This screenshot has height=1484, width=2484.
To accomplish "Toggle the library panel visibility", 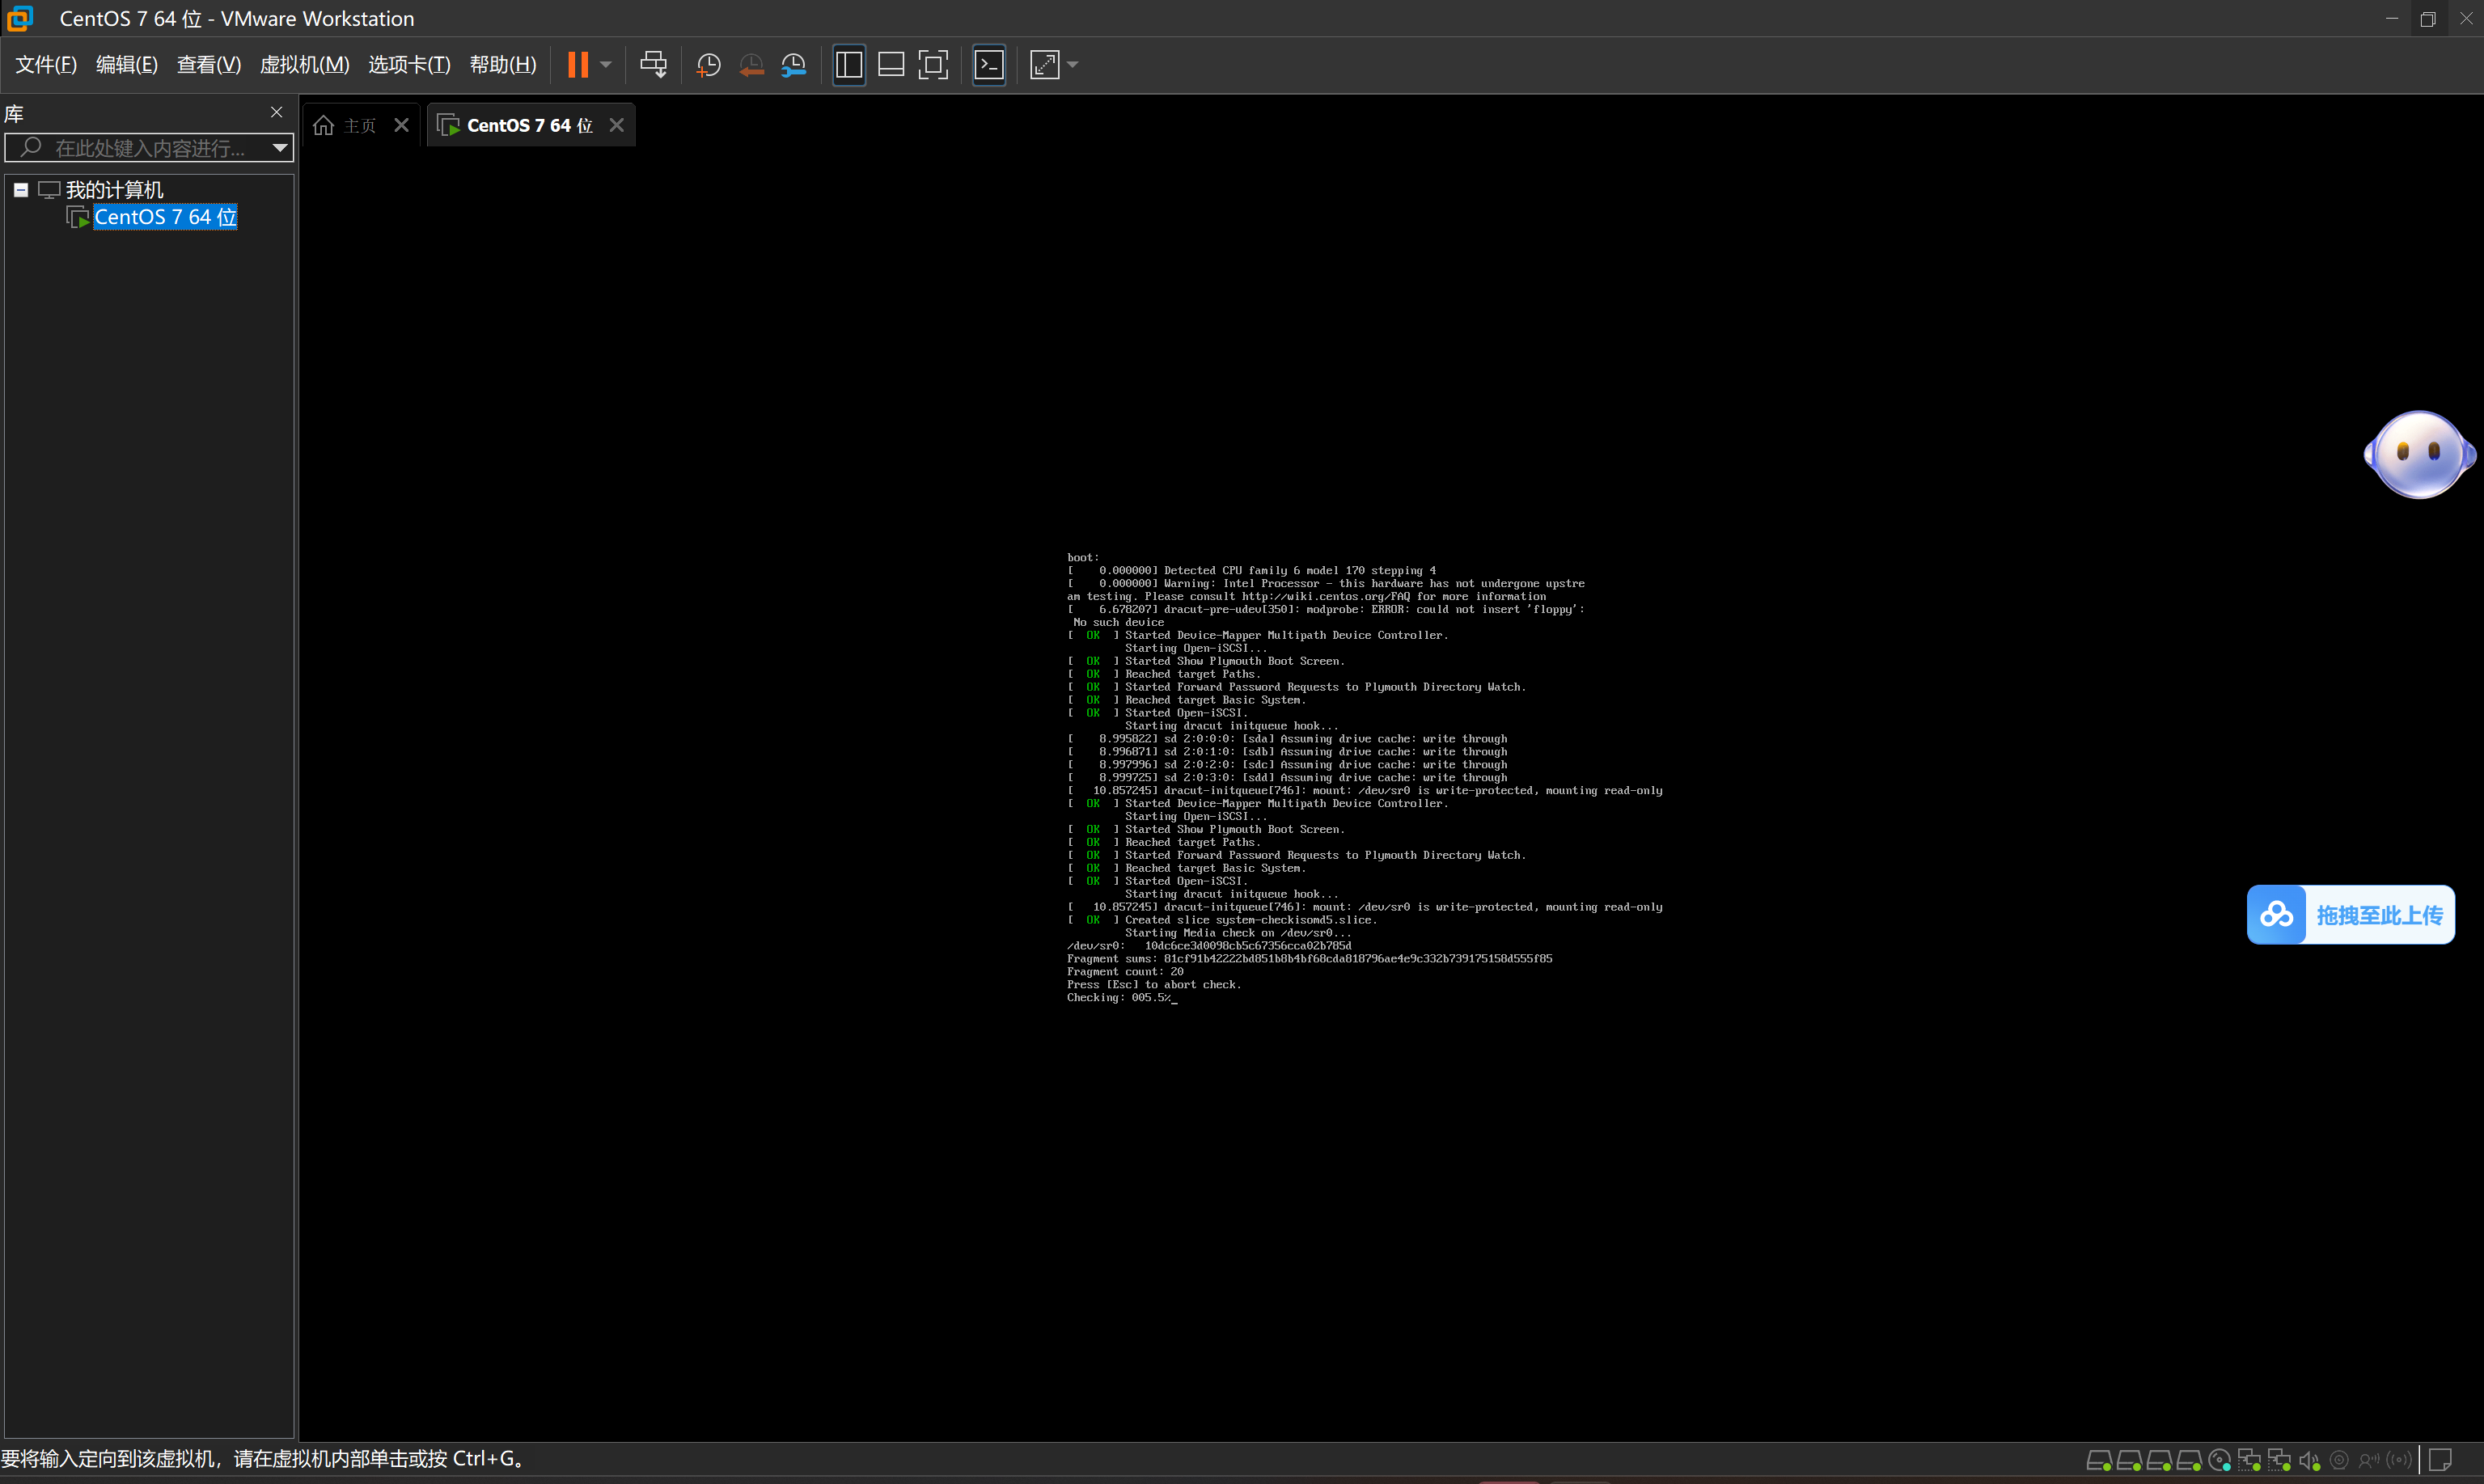I will pyautogui.click(x=848, y=64).
